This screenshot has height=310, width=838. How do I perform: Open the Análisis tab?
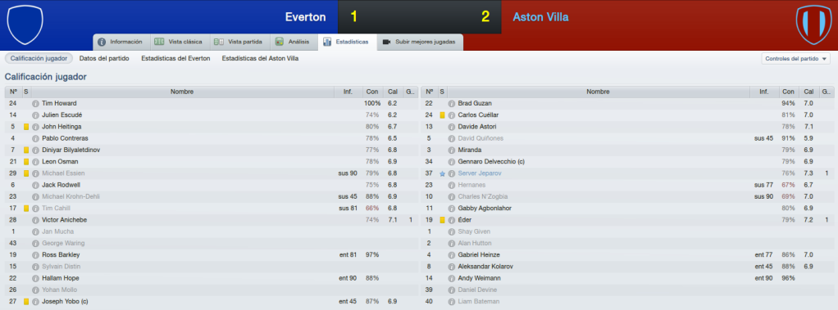(293, 42)
